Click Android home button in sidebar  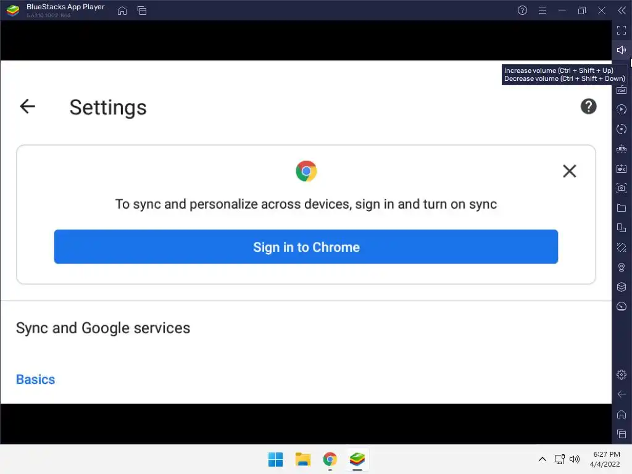[622, 414]
